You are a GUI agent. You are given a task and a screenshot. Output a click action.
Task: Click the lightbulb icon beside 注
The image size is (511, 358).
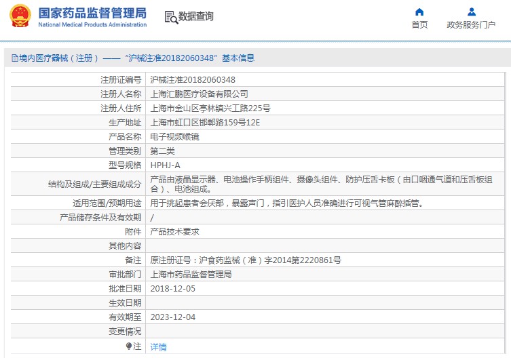coord(129,346)
